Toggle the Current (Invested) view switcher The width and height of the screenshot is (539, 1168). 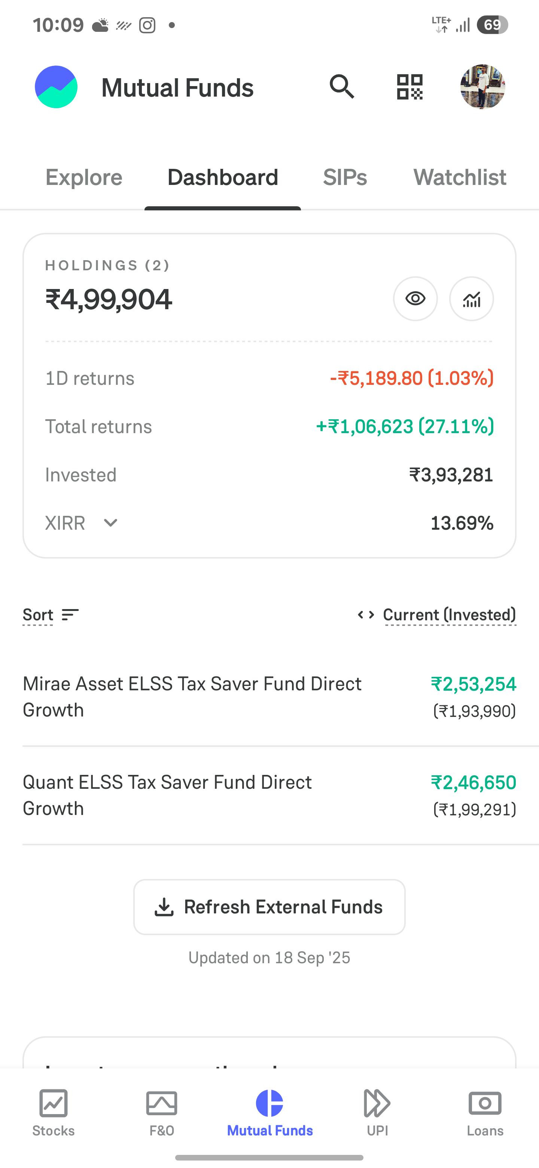click(x=450, y=615)
